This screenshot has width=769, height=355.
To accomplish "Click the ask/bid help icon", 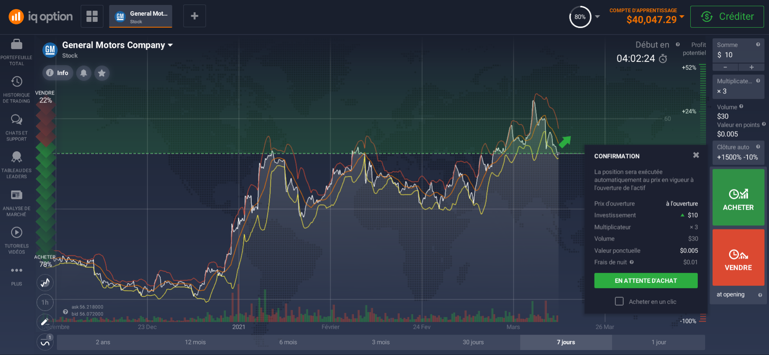I will click(x=65, y=312).
